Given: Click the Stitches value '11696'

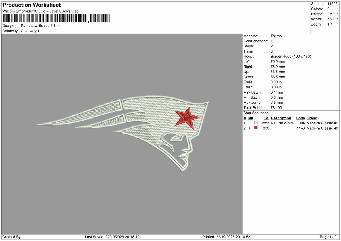Looking at the screenshot, I should tap(333, 4).
